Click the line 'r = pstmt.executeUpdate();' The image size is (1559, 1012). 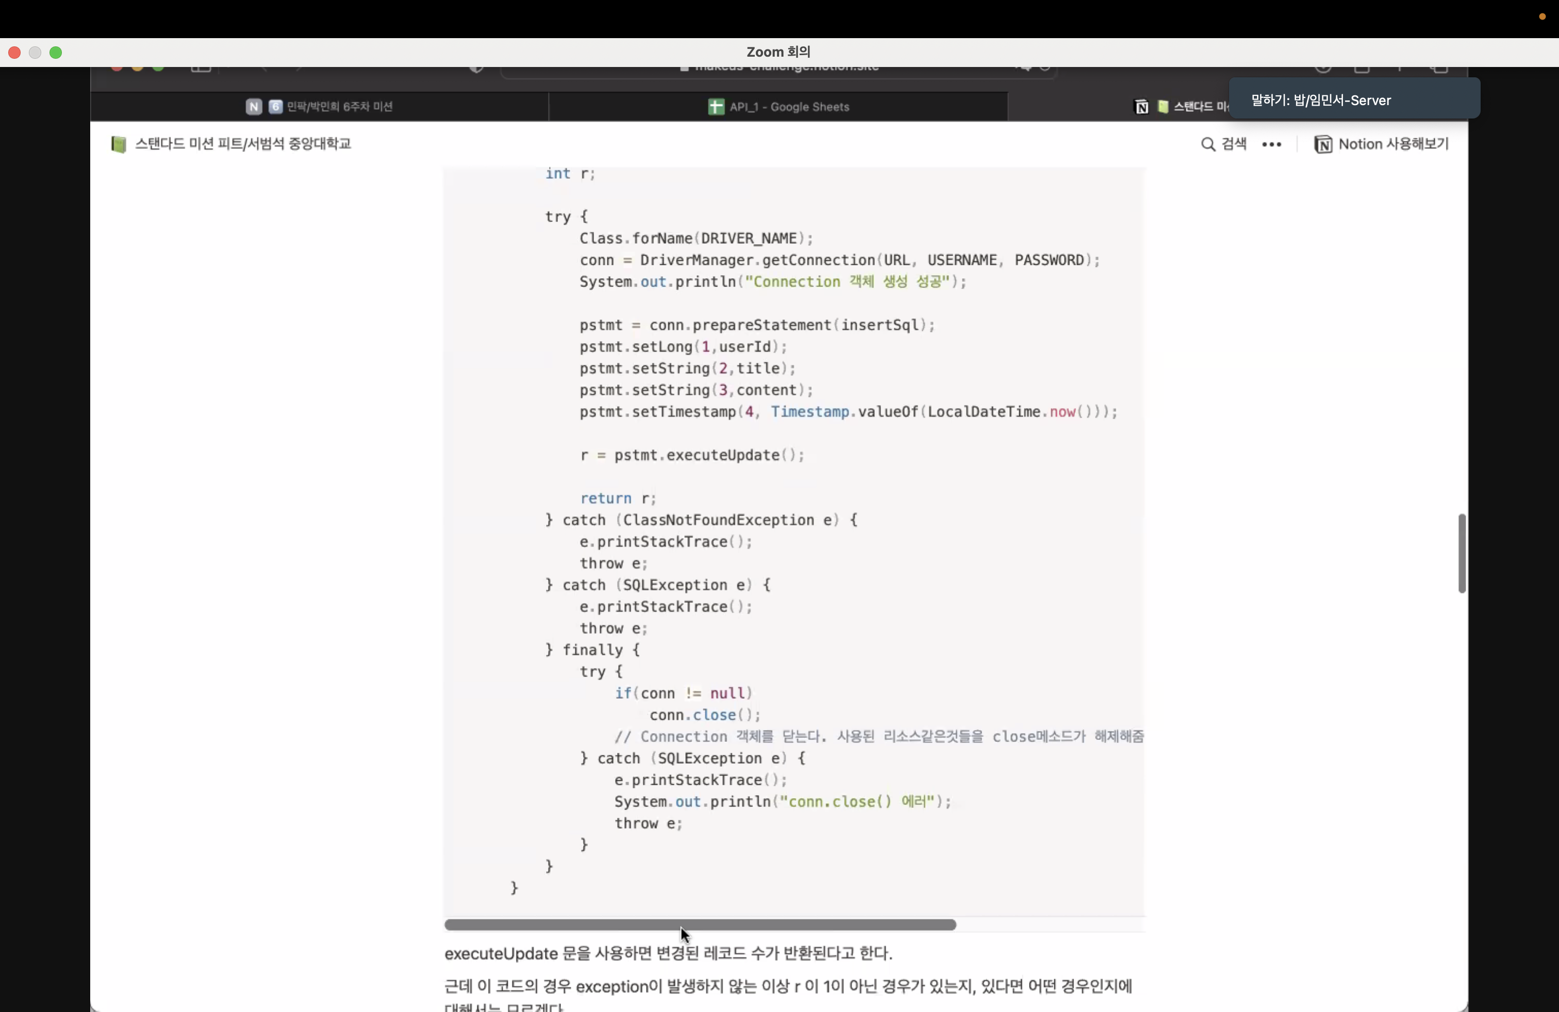pos(692,455)
